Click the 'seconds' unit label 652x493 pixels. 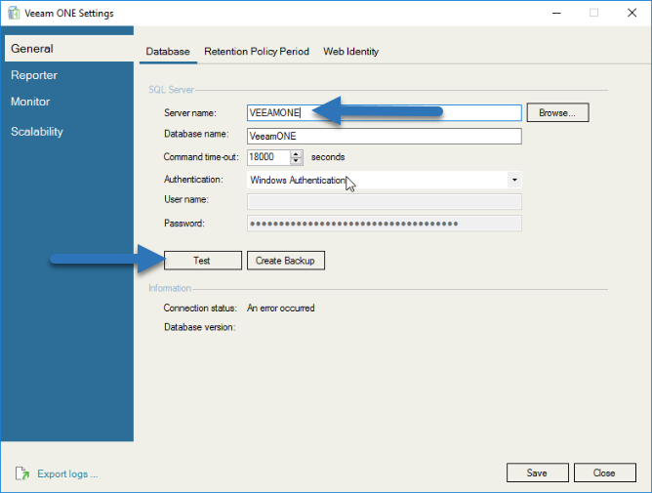tap(328, 157)
